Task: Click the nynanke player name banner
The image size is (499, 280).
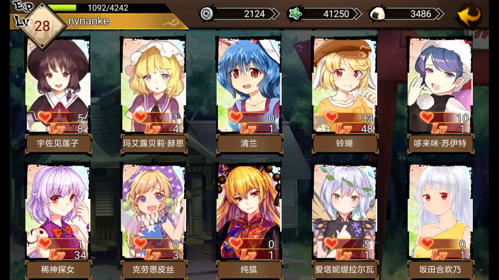Action: pyautogui.click(x=88, y=21)
